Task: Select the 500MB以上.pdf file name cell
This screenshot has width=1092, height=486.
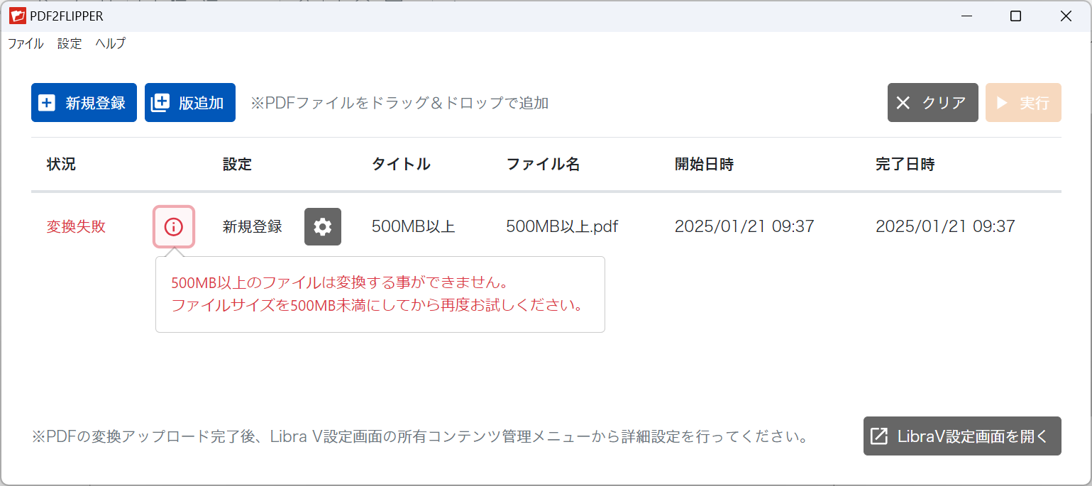Action: [x=562, y=227]
